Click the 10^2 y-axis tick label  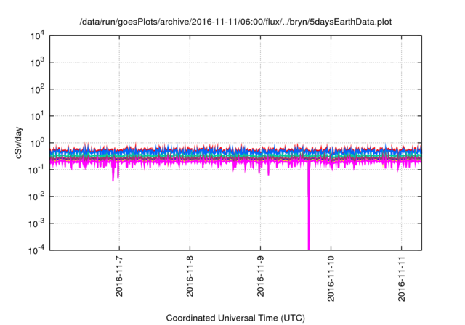click(38, 89)
